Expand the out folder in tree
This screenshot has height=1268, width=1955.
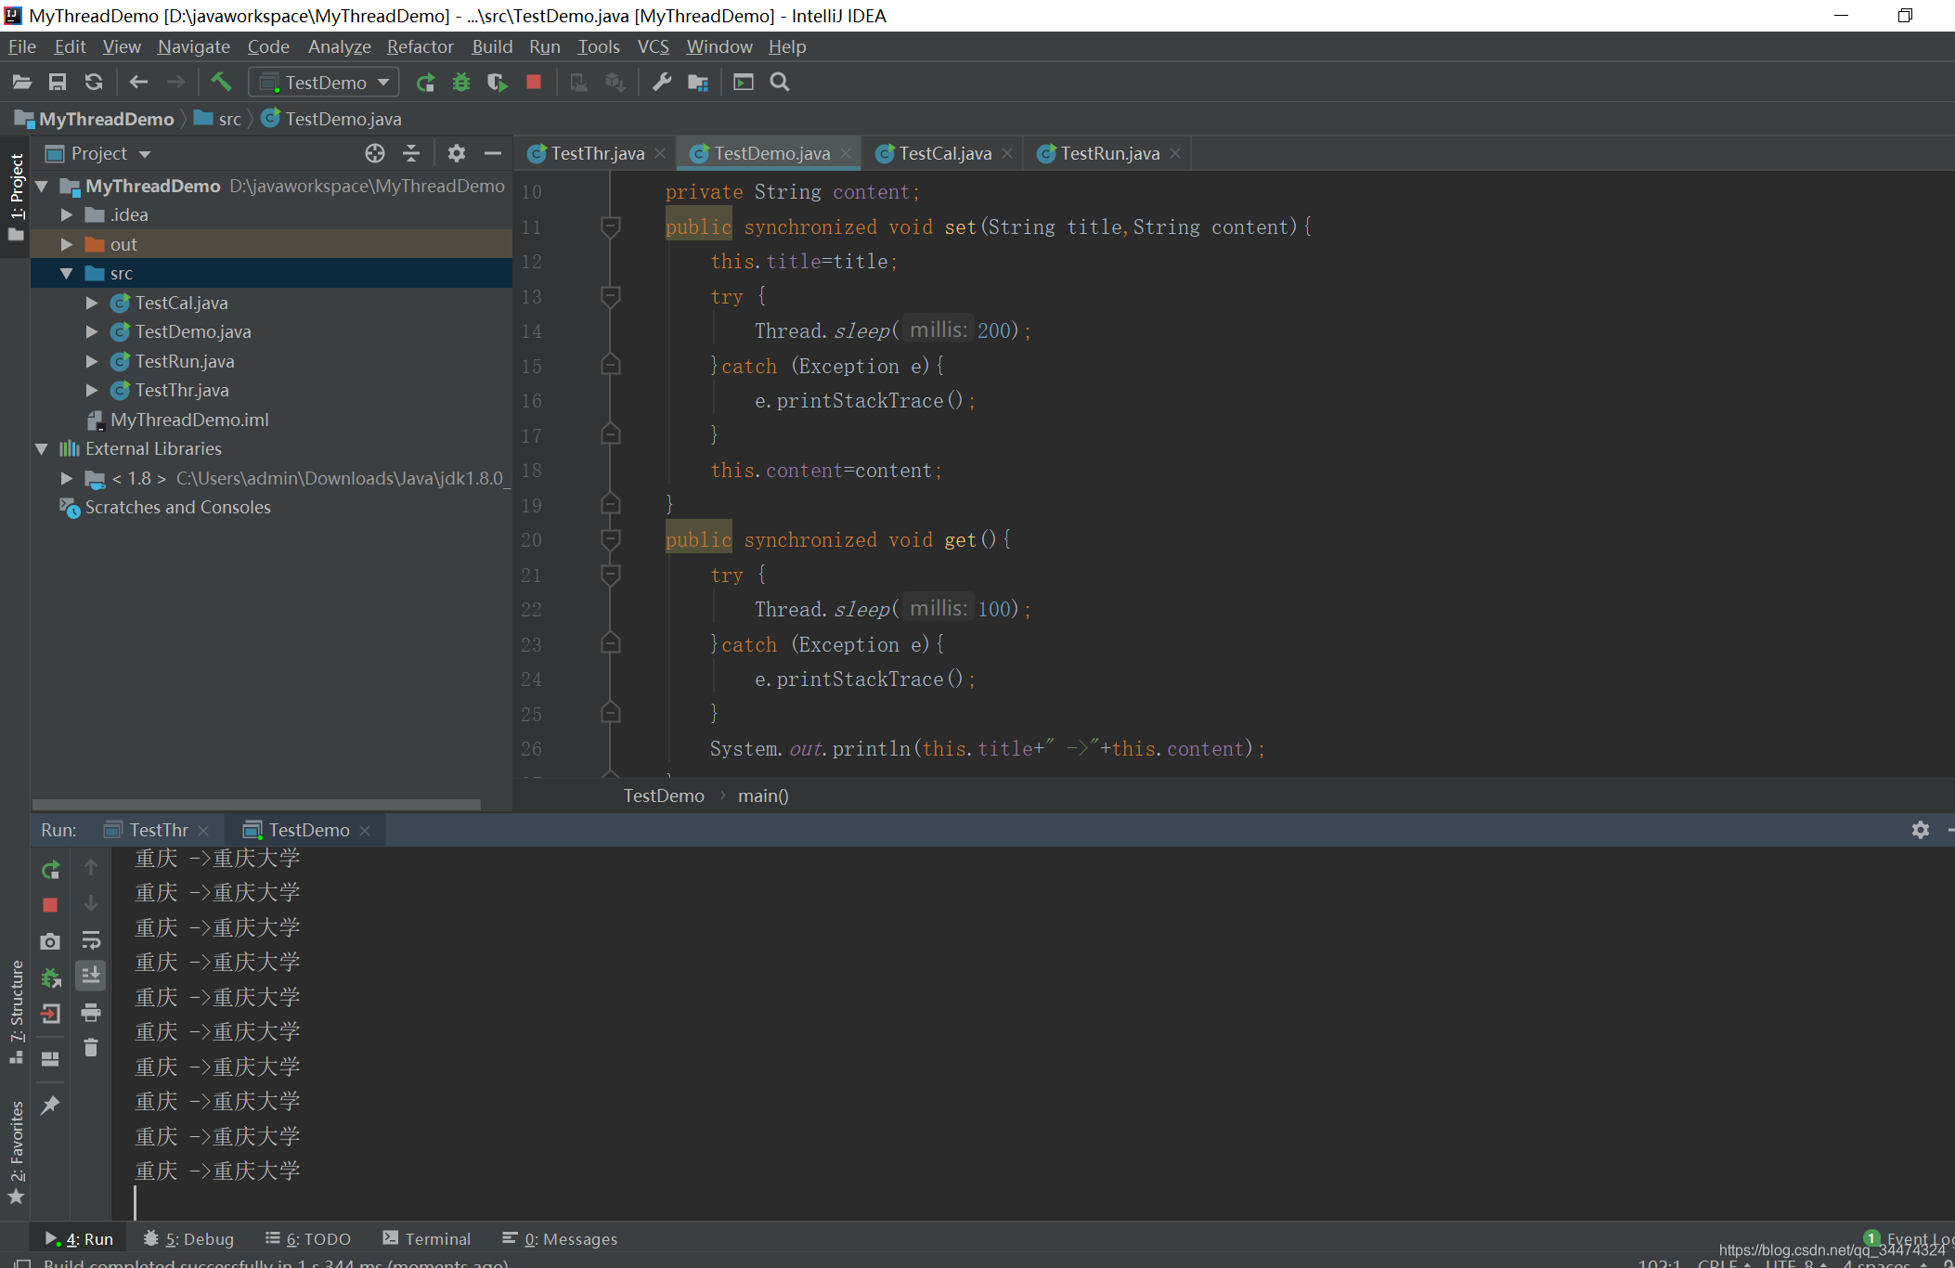[x=67, y=244]
